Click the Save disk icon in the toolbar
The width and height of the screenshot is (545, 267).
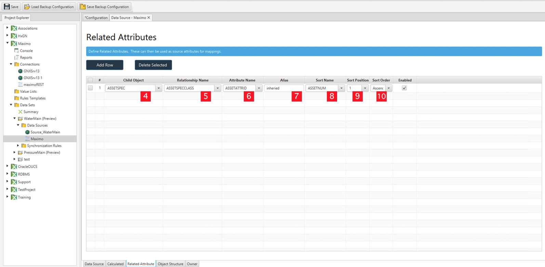pyautogui.click(x=7, y=7)
